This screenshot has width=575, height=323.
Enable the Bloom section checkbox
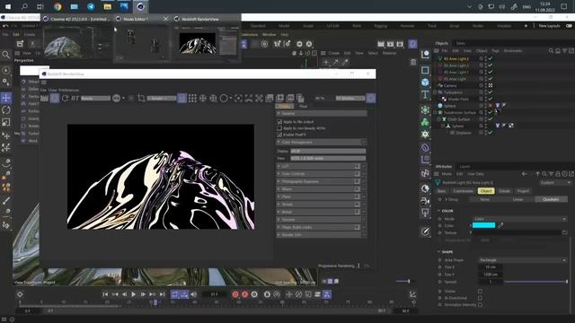[357, 189]
